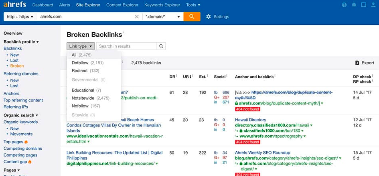Select Educational (7) link type
Image resolution: width=379 pixels, height=176 pixels.
94,90
